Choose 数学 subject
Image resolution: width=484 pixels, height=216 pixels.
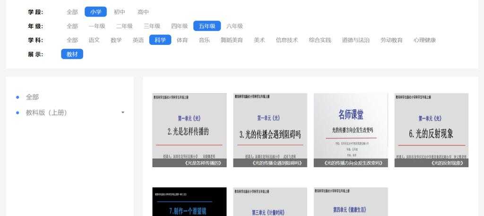click(x=116, y=40)
